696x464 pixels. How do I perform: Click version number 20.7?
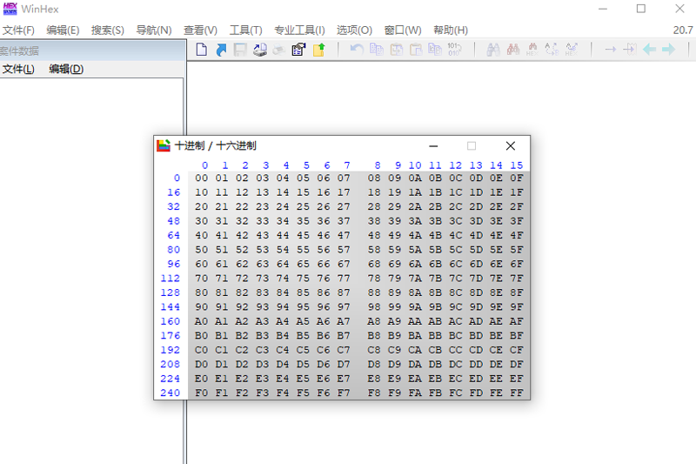683,30
